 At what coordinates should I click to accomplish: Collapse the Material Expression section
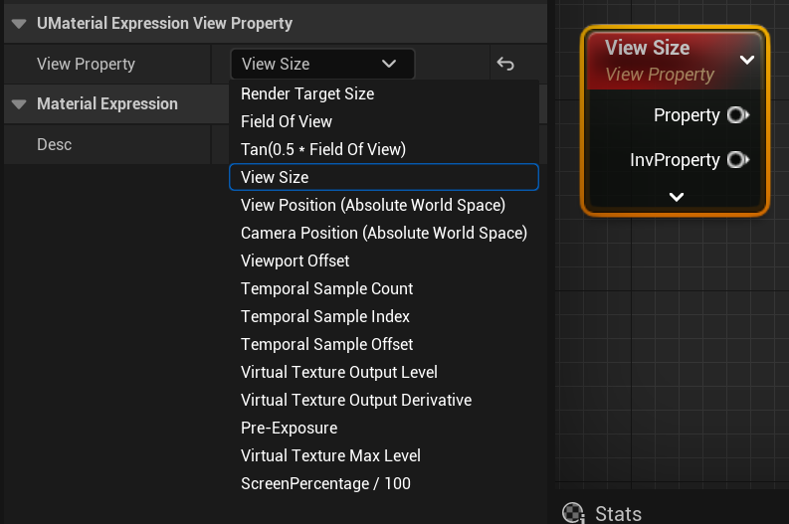[x=19, y=104]
